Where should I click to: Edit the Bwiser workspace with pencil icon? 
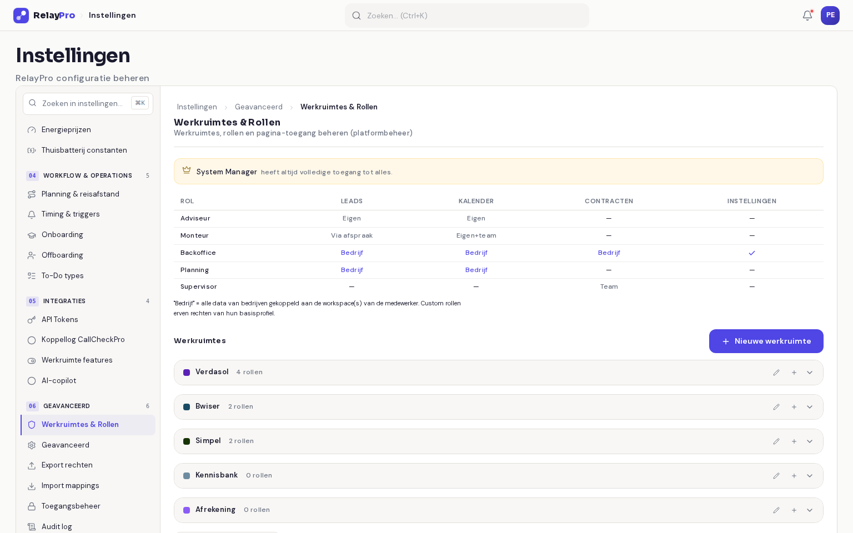click(776, 407)
